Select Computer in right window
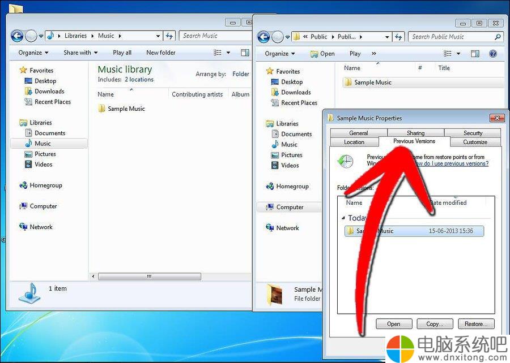510x363 pixels. tap(290, 207)
